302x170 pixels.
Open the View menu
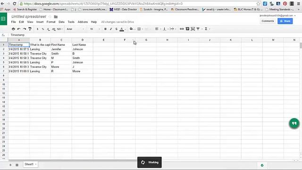coord(30,22)
